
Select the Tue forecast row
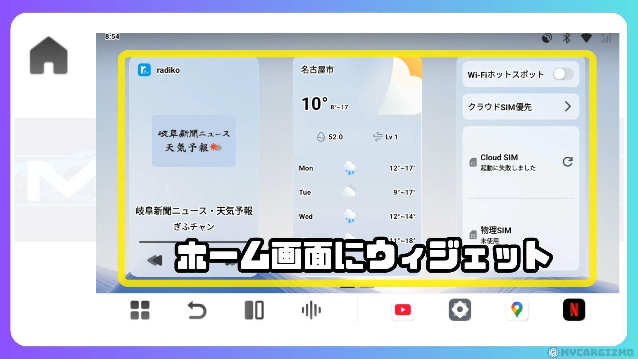click(x=357, y=192)
